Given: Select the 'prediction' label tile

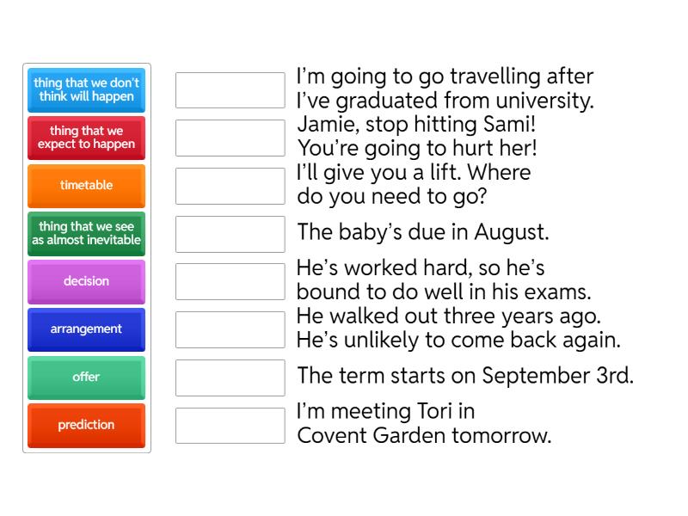Looking at the screenshot, I should point(86,425).
